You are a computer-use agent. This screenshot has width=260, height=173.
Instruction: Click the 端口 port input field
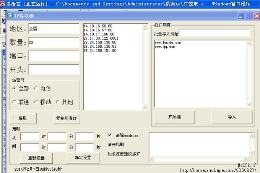point(54,56)
